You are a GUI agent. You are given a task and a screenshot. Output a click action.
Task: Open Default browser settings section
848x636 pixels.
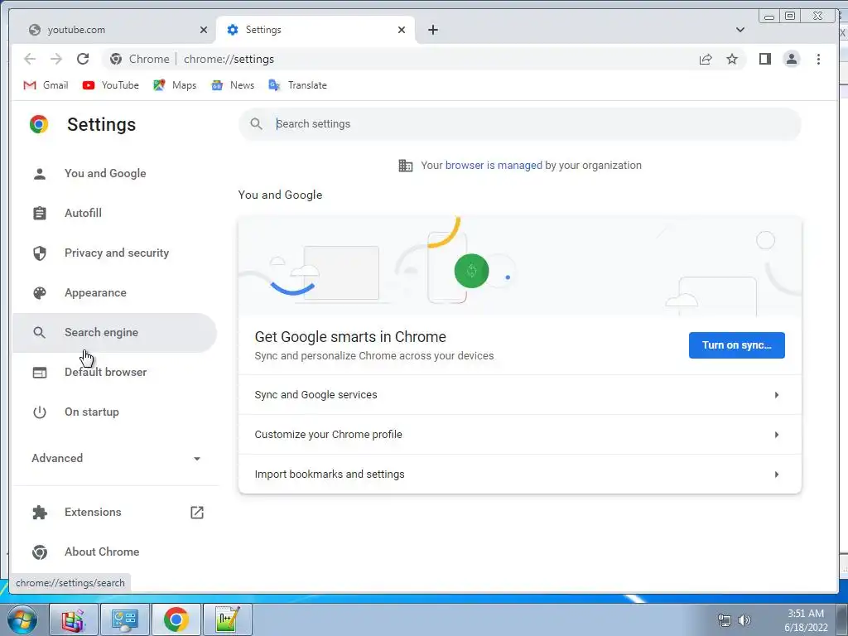(x=114, y=372)
